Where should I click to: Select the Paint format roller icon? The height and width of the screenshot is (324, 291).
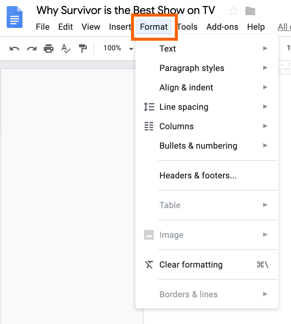[x=83, y=49]
